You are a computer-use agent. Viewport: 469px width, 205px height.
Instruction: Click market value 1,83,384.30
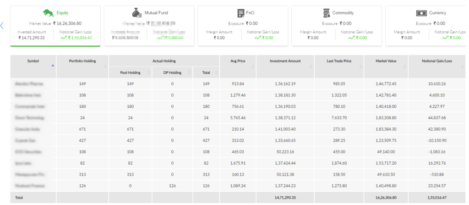click(x=386, y=129)
